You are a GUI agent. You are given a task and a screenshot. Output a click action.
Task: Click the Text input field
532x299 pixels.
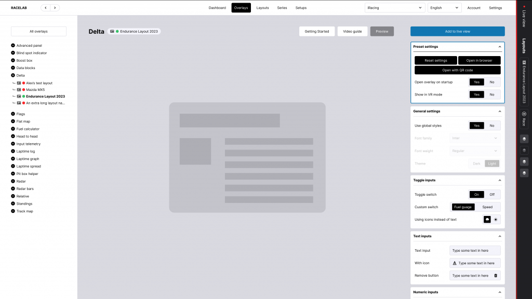(x=475, y=251)
